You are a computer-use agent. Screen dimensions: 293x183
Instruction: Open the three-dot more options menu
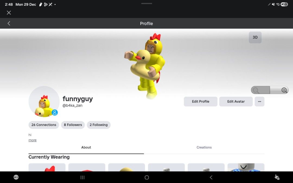259,101
